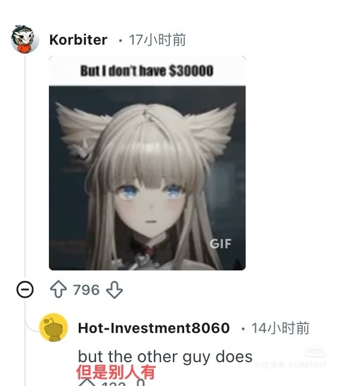Open the 17小时前 timestamp permalink

tap(157, 40)
